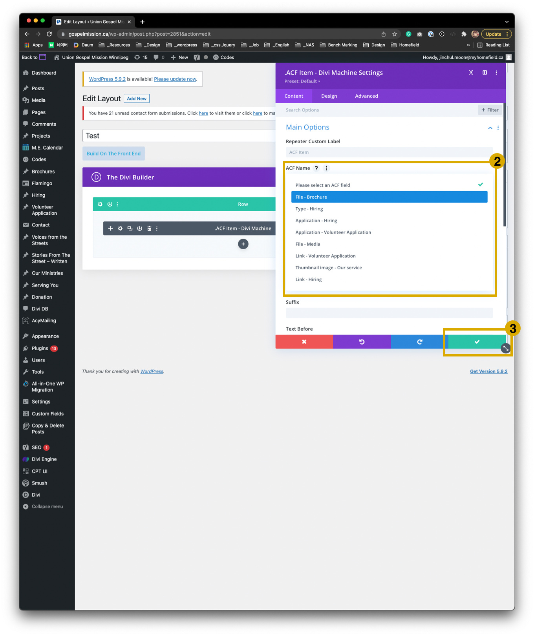Switch to the Design tab
Screen dimensions: 534x636
click(329, 96)
